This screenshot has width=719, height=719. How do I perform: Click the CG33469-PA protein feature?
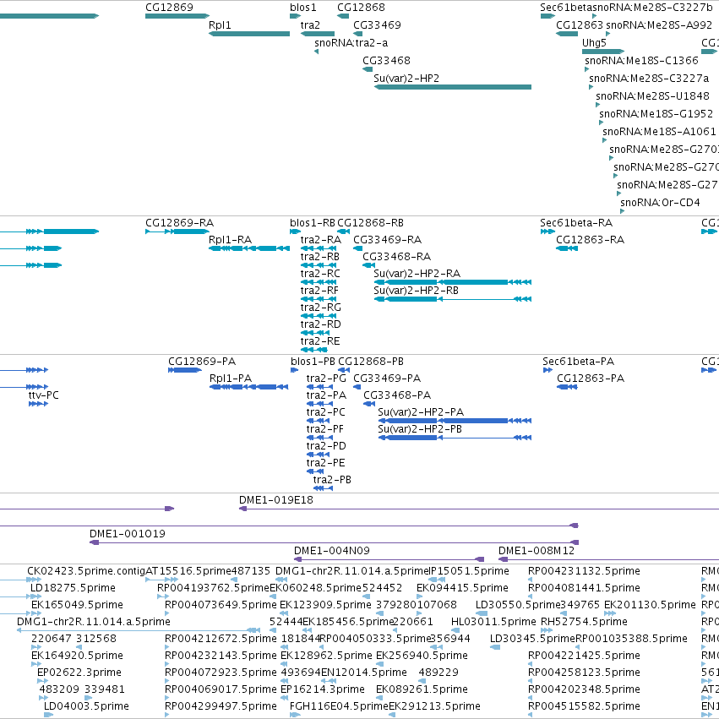point(357,387)
